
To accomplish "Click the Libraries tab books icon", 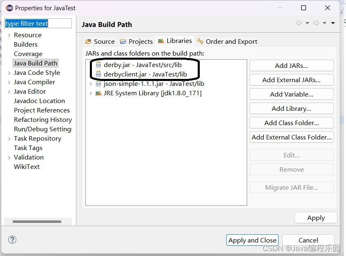I will [x=161, y=40].
